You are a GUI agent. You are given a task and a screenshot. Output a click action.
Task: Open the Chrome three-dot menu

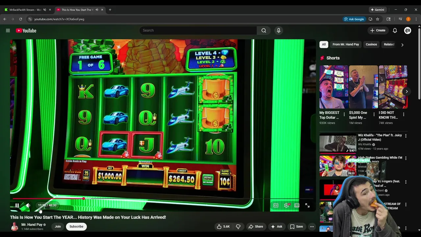(x=416, y=19)
